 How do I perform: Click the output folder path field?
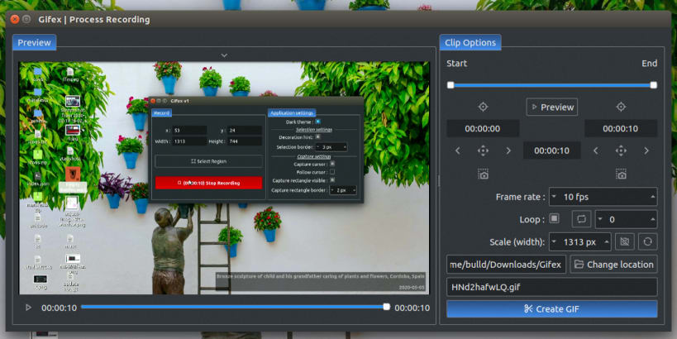point(506,265)
